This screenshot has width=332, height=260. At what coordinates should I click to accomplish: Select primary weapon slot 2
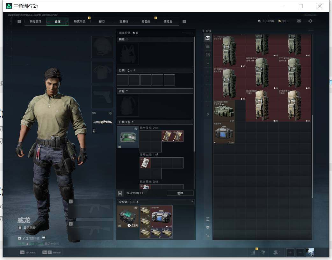(x=90, y=230)
